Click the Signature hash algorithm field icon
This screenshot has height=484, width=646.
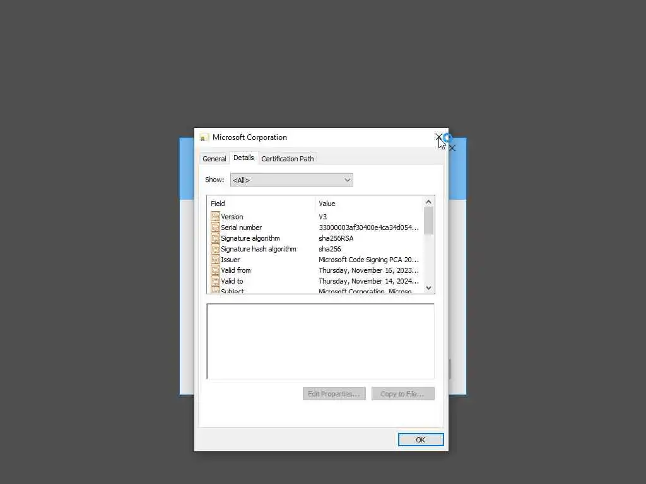pyautogui.click(x=215, y=248)
